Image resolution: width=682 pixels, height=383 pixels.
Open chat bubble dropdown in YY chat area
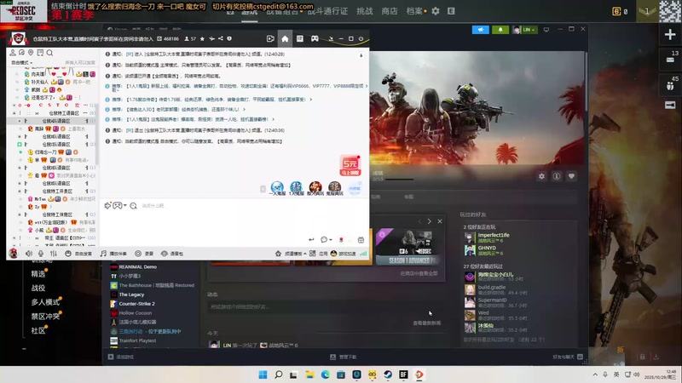(x=326, y=240)
